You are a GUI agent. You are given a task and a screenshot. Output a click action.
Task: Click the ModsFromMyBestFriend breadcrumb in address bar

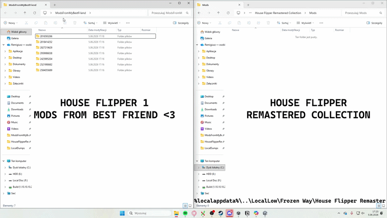click(x=70, y=13)
